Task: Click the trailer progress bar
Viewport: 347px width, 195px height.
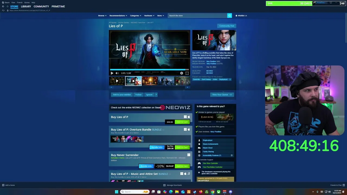Action: [149, 70]
